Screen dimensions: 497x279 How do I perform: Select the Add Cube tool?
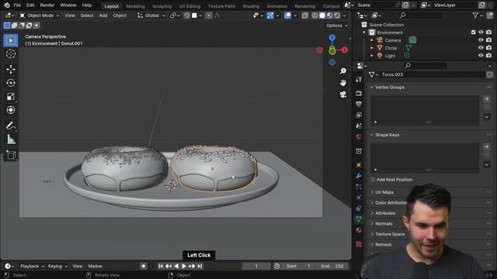tap(11, 155)
